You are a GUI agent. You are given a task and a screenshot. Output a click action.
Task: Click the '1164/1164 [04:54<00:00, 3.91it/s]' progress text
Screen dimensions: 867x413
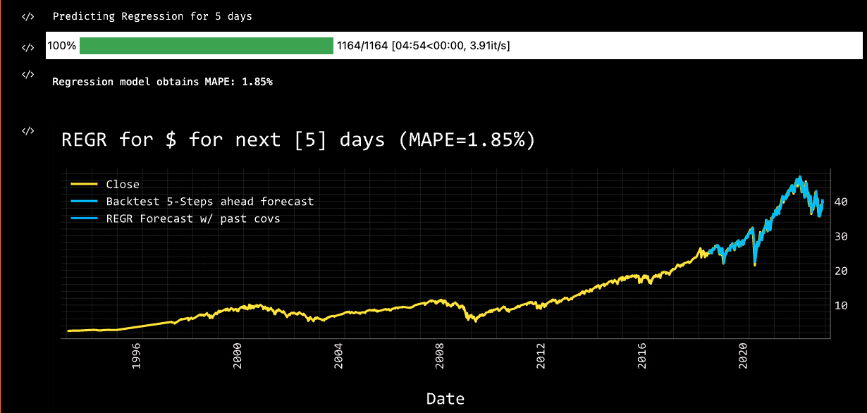424,46
